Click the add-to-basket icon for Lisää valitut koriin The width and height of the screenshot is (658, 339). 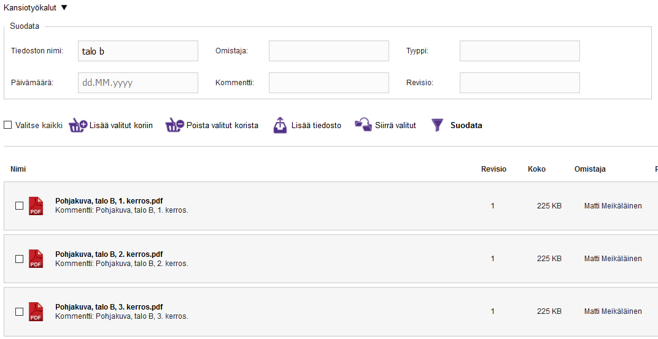[x=78, y=125]
